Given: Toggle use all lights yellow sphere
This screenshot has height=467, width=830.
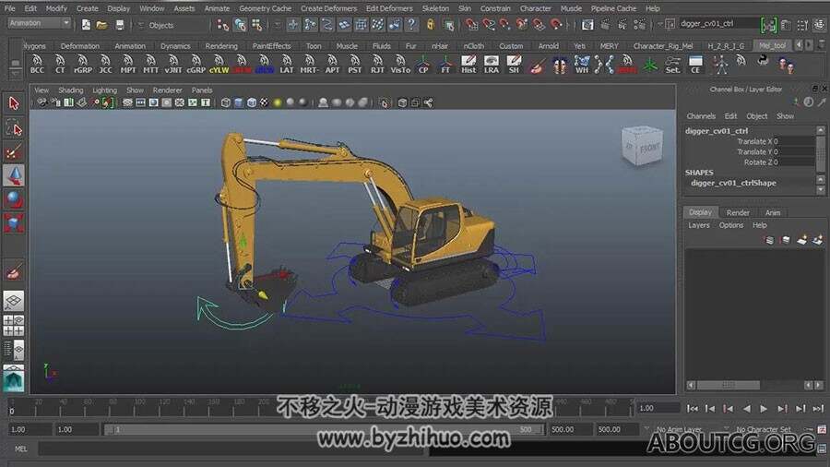Looking at the screenshot, I should tap(278, 102).
